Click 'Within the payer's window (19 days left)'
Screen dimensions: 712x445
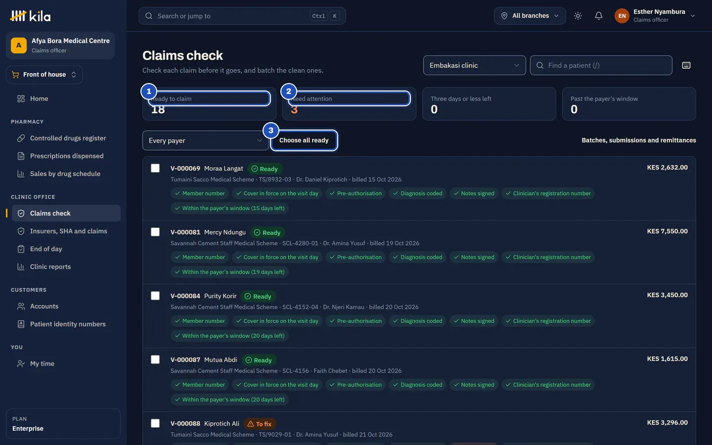[x=229, y=272]
